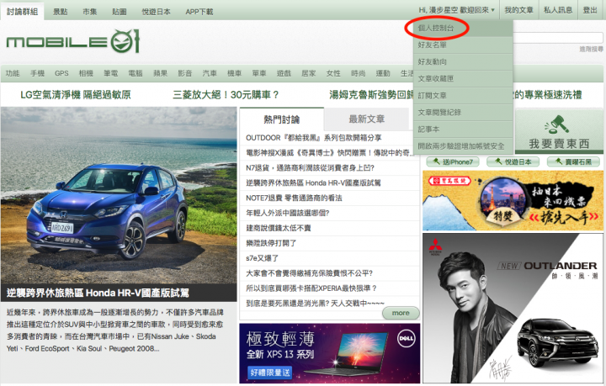Open the 功能 category
Image resolution: width=606 pixels, height=386 pixels.
click(13, 73)
